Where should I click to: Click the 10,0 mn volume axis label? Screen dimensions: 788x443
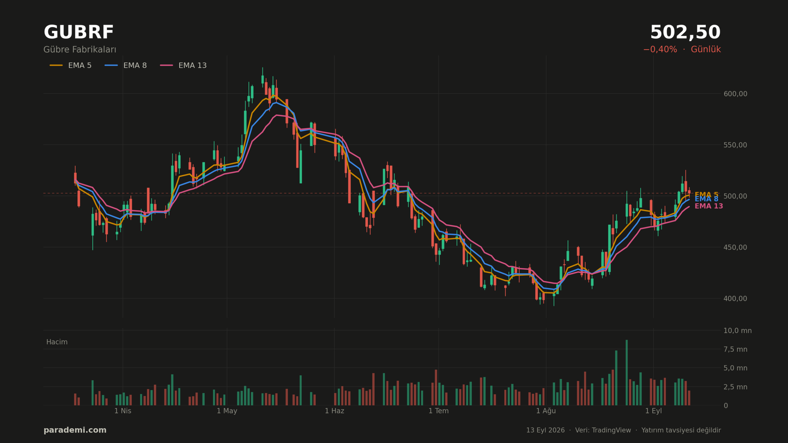coord(738,331)
